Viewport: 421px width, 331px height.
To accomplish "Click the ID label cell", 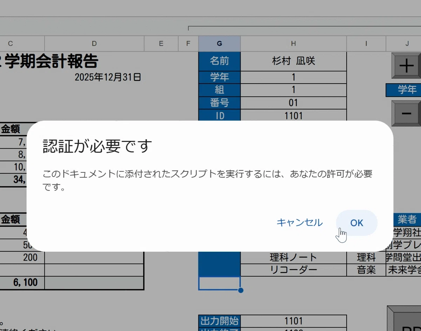I will pos(220,115).
